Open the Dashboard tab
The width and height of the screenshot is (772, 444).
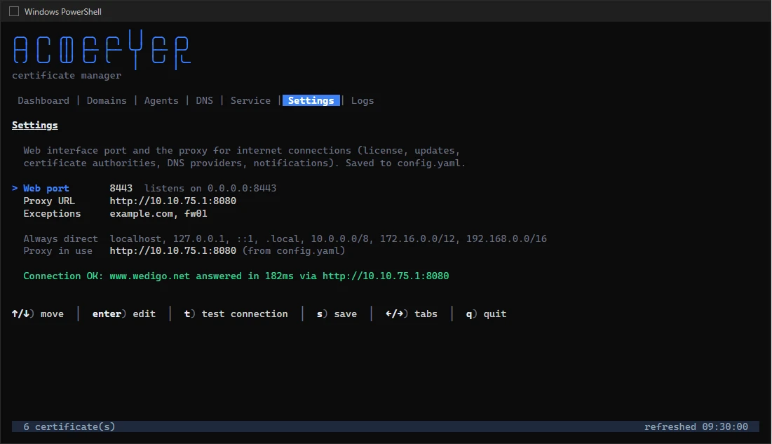43,100
